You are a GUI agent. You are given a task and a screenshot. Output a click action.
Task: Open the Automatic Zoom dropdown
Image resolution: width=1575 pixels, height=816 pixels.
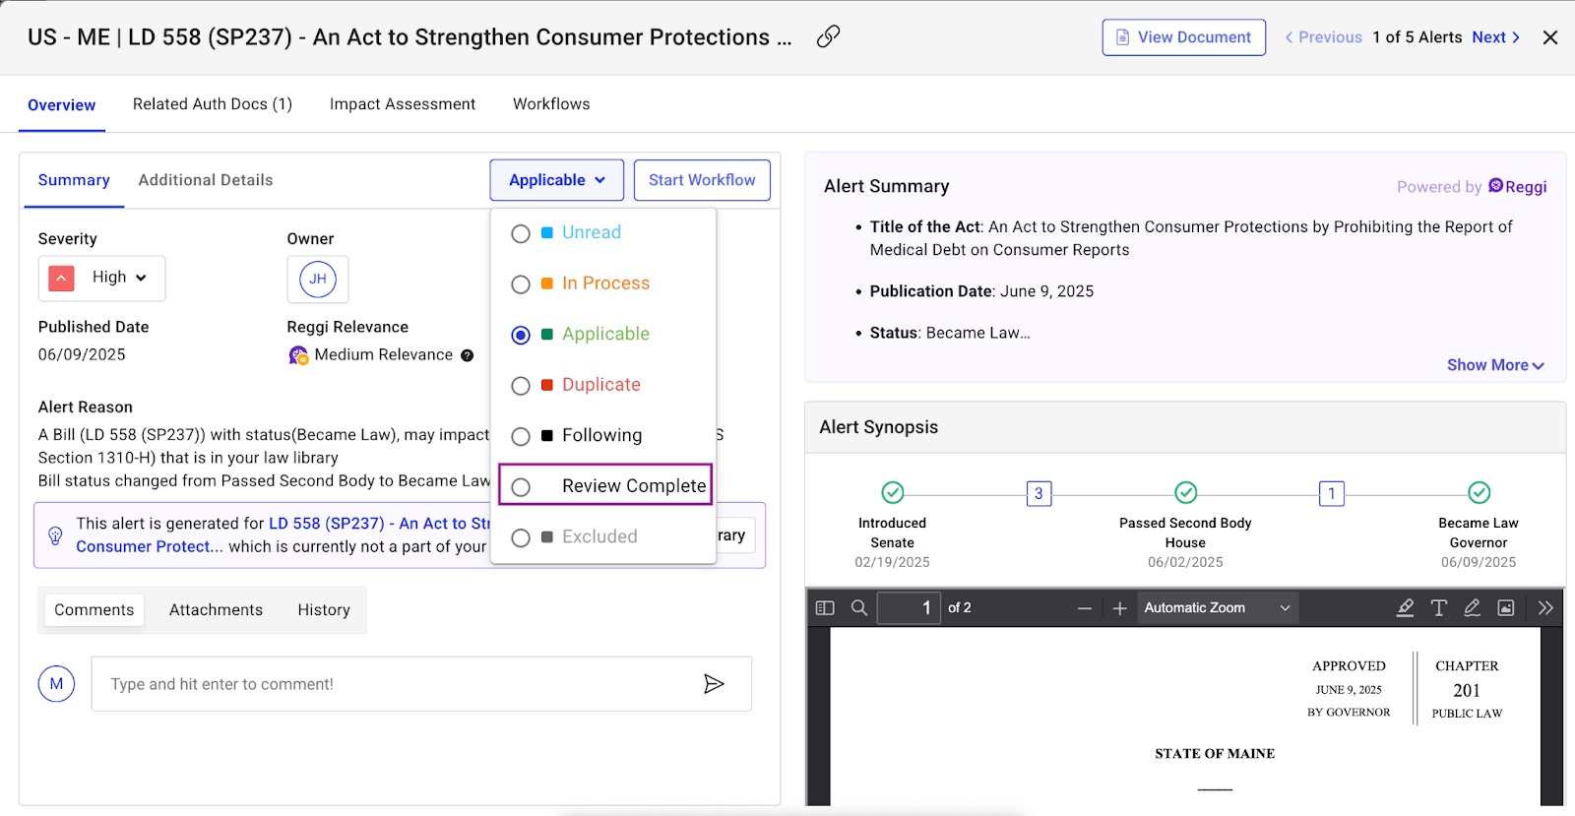point(1217,608)
